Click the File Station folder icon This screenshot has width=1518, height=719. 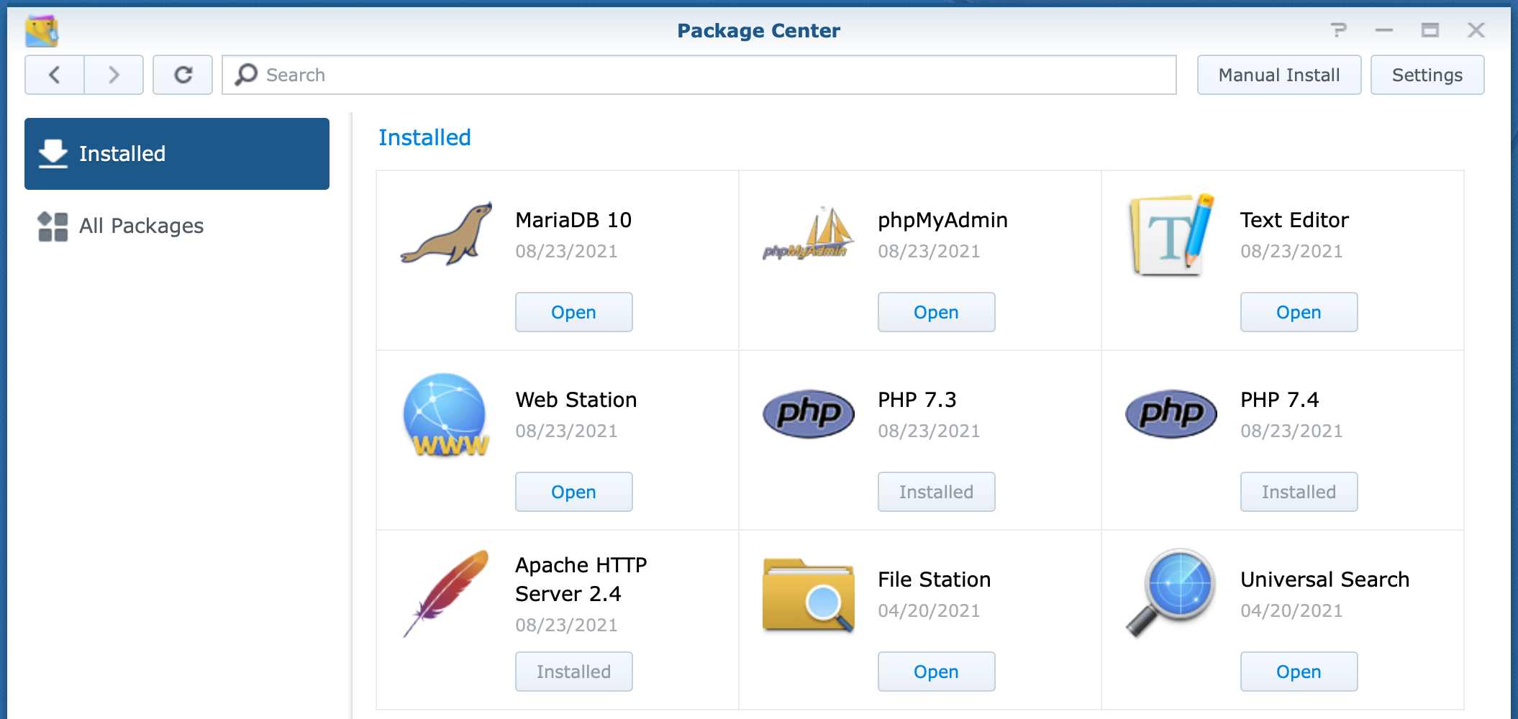809,595
